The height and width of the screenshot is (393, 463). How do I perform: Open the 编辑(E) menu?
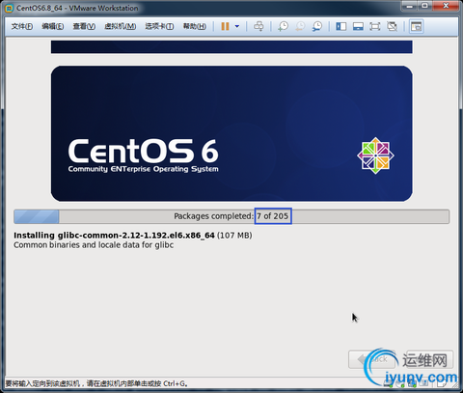[52, 26]
